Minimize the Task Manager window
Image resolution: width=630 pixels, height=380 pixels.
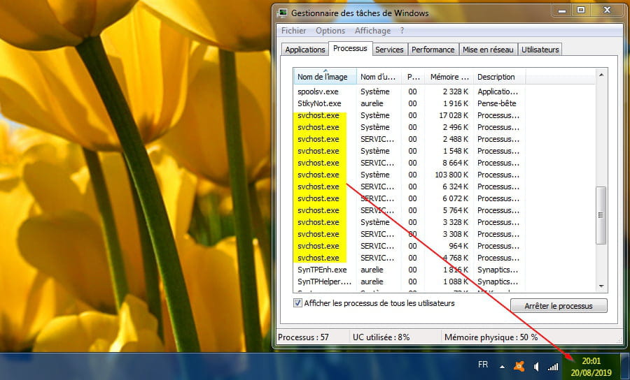click(x=562, y=10)
